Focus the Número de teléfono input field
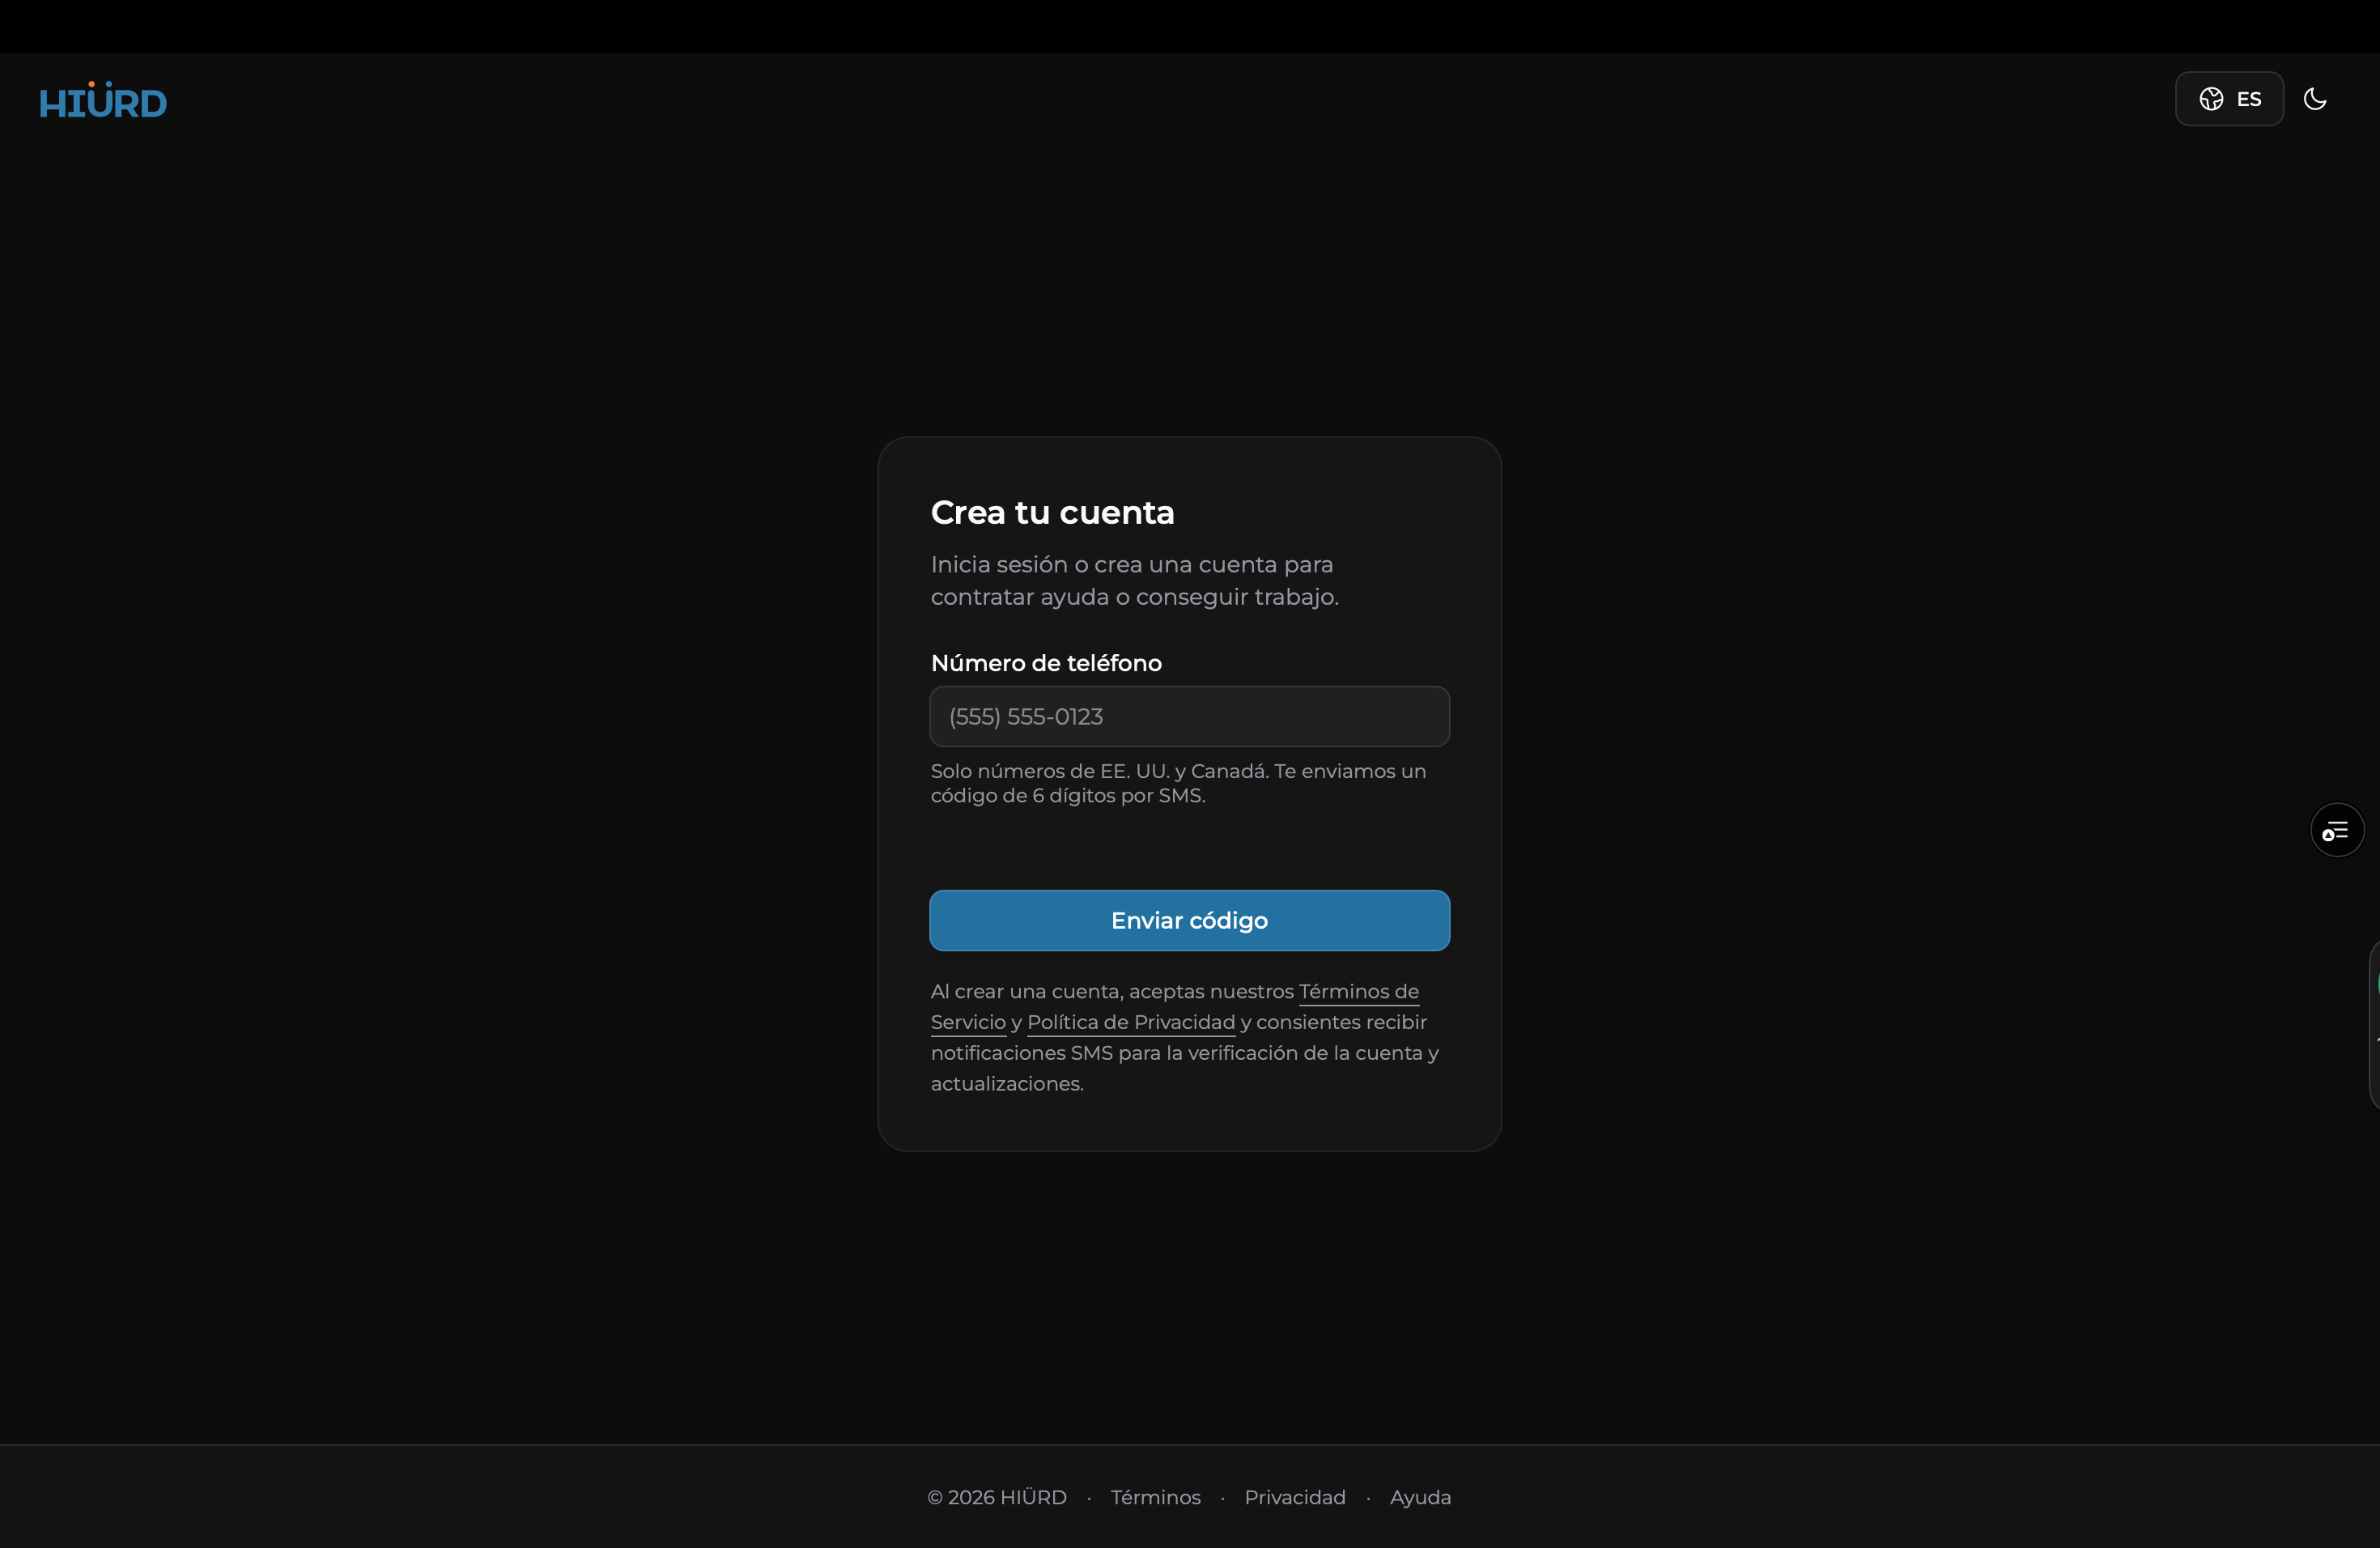 coord(1189,716)
